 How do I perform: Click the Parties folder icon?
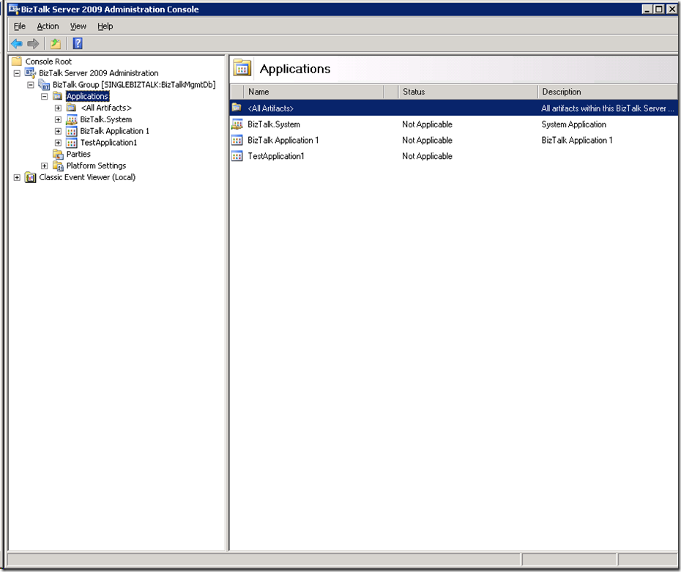(58, 155)
